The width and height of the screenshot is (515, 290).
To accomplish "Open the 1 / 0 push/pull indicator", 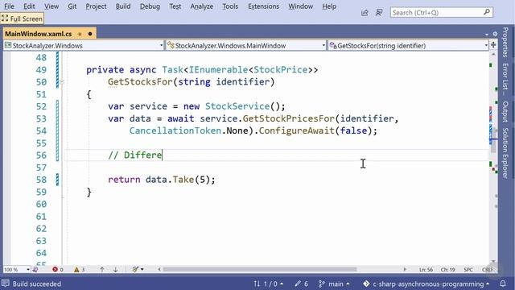I will pyautogui.click(x=269, y=284).
